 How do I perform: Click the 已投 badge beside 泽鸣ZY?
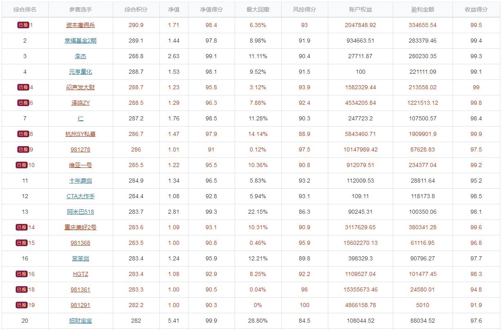coord(23,103)
